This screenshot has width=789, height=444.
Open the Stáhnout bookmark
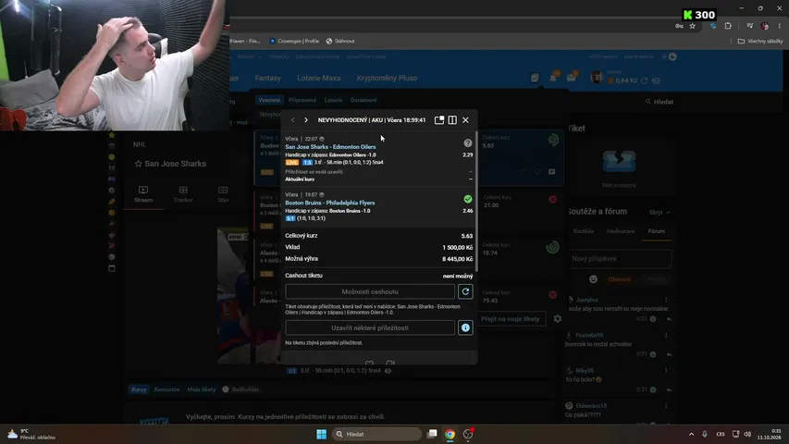coord(340,42)
